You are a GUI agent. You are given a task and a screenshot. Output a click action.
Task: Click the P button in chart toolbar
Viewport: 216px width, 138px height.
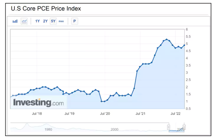[75, 21]
